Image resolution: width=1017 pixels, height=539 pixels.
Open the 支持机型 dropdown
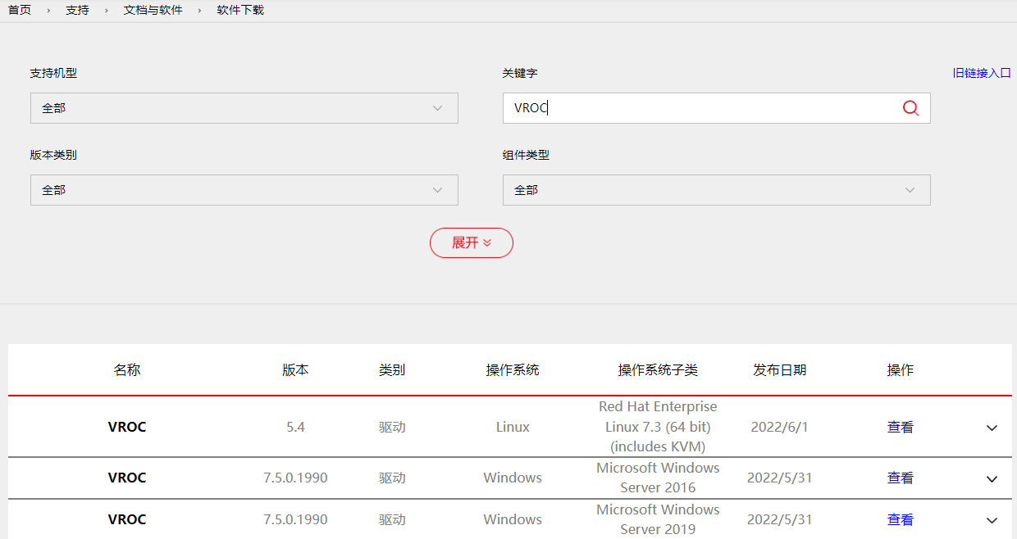tap(244, 108)
